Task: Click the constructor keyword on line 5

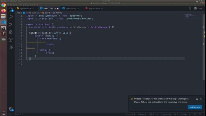Action: coord(37,27)
